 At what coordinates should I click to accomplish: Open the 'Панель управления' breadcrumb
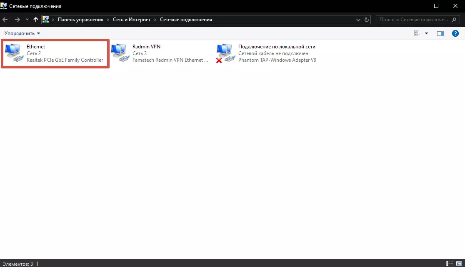pos(80,20)
